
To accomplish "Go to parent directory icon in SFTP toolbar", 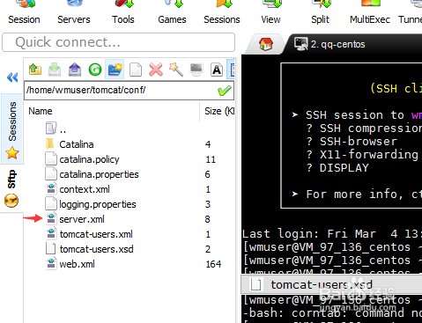I will [x=35, y=70].
